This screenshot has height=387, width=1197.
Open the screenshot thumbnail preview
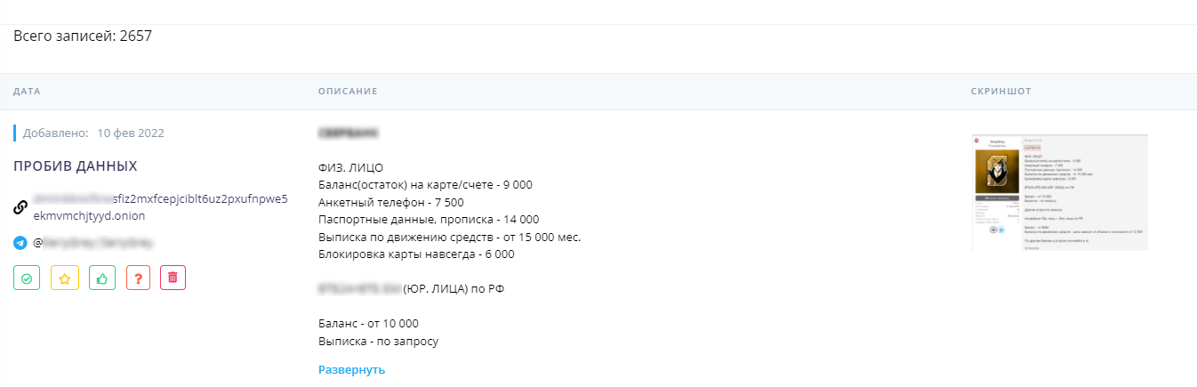pos(1059,192)
